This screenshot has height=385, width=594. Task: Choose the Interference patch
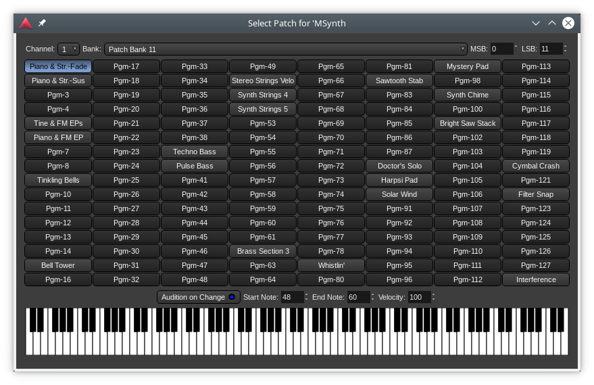point(536,279)
